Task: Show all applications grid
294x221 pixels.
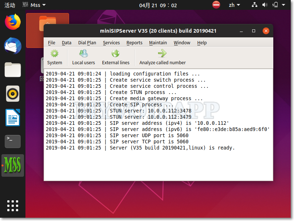Action: (13, 206)
